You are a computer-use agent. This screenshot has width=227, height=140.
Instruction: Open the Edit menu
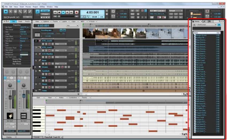11,7
